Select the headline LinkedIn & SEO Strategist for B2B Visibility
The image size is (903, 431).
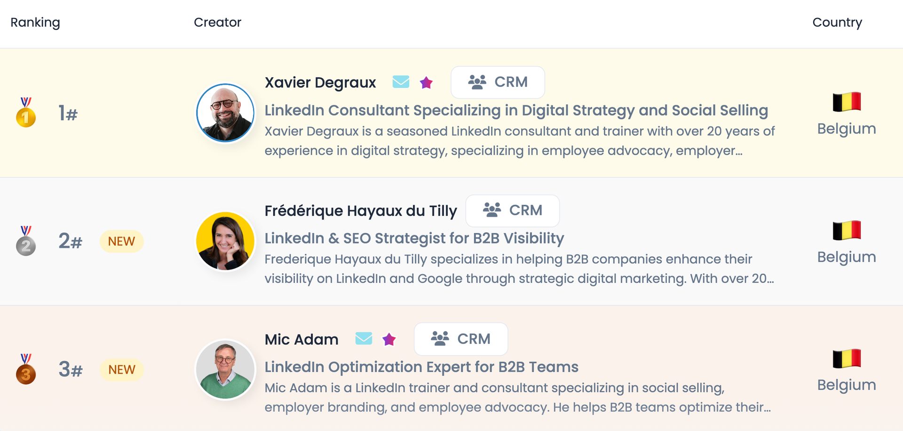pos(414,238)
